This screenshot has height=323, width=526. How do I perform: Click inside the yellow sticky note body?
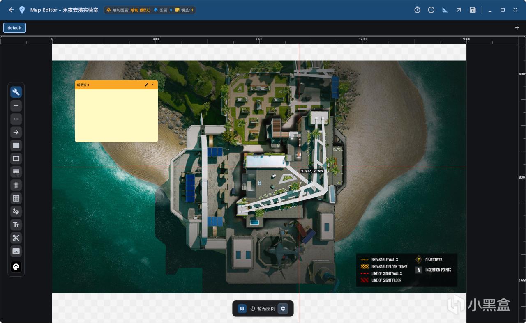116,116
